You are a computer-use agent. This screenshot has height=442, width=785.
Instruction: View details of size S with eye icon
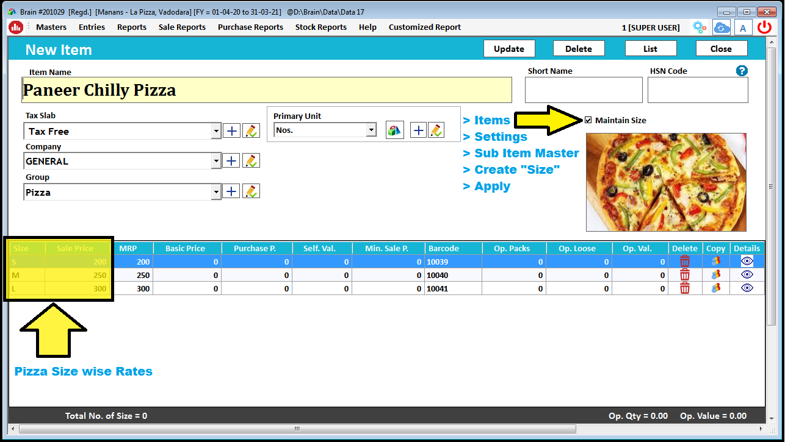[746, 261]
